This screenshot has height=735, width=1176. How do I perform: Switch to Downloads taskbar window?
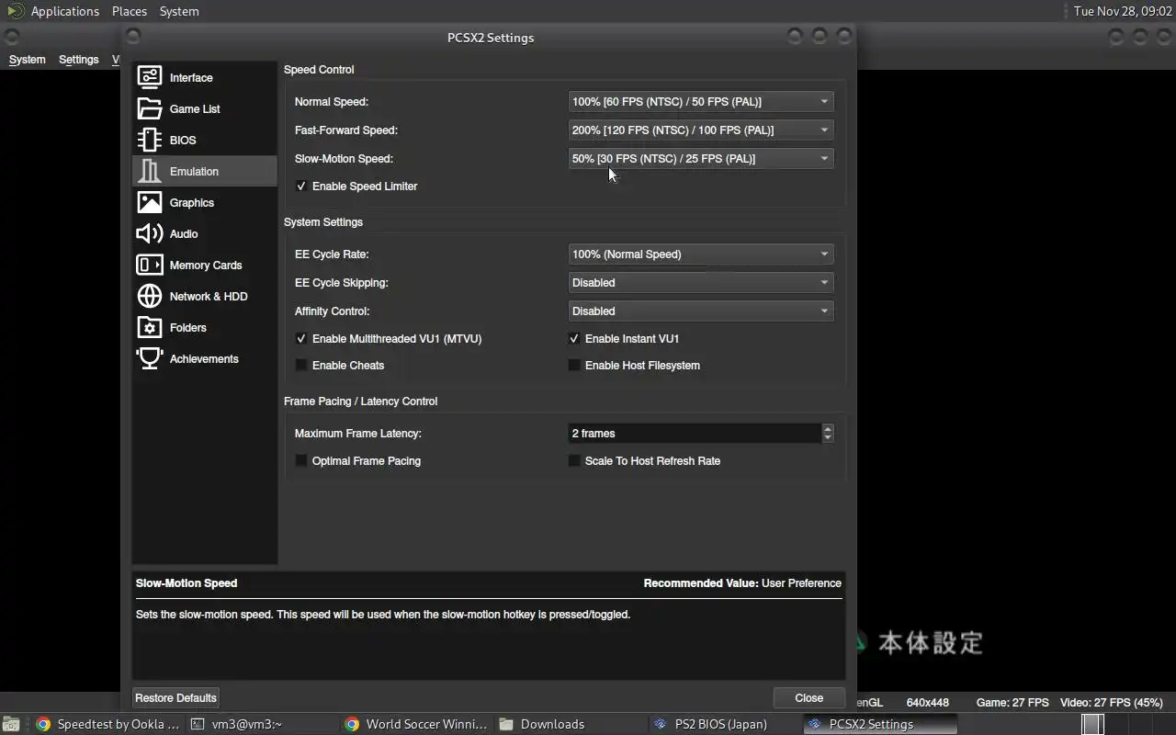tap(570, 724)
